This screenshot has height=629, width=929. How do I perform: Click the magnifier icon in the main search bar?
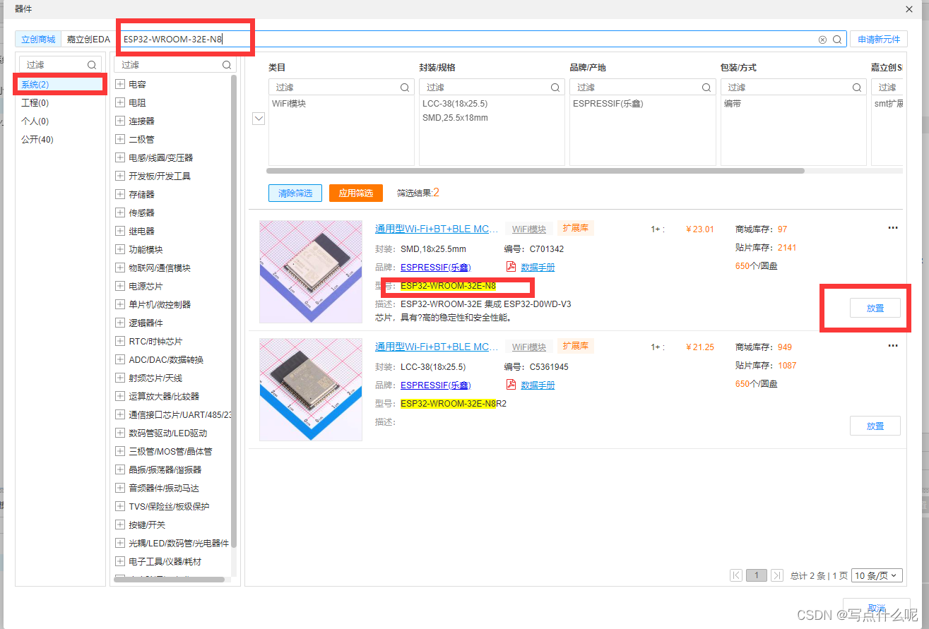[x=837, y=40]
